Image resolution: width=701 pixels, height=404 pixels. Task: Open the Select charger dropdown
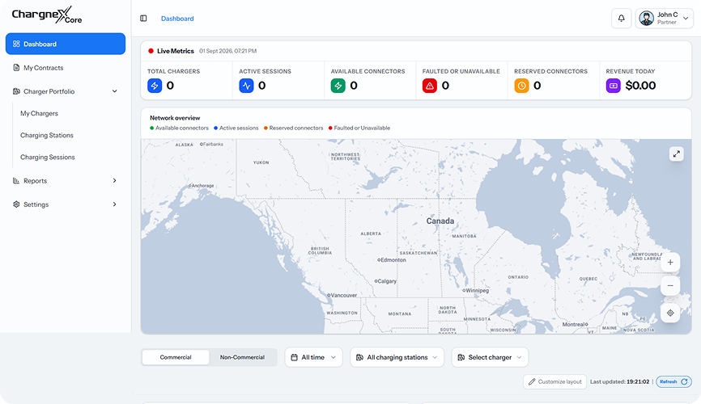click(490, 358)
